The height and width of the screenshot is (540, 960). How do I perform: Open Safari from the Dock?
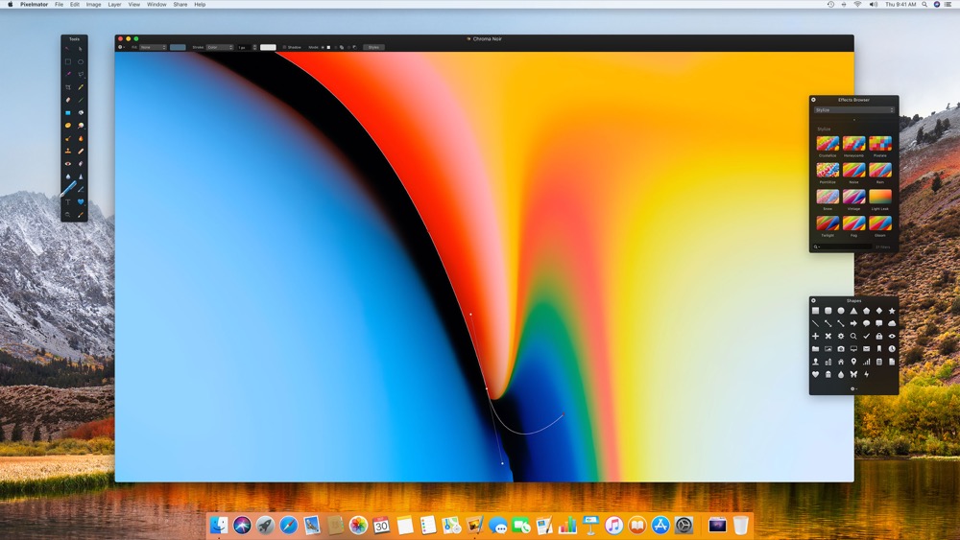pyautogui.click(x=288, y=525)
